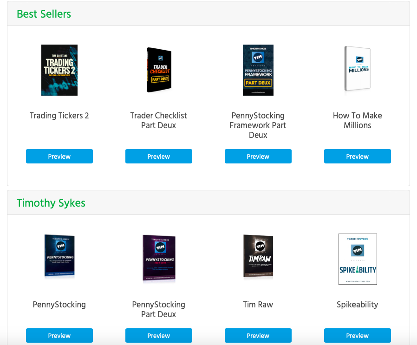The width and height of the screenshot is (417, 345).
Task: Click the blue PennyStocking DVD box image
Action: 59,256
